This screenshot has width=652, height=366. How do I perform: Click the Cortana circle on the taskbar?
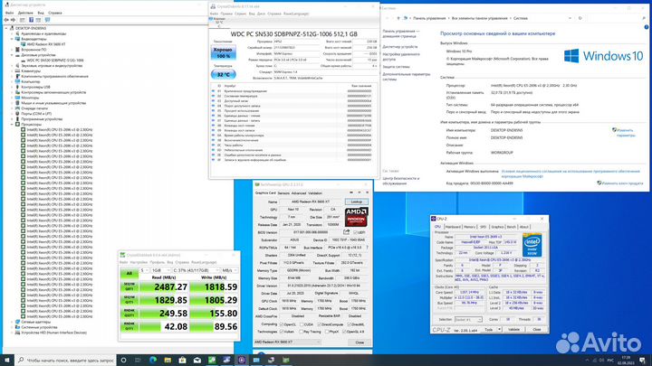[123, 361]
